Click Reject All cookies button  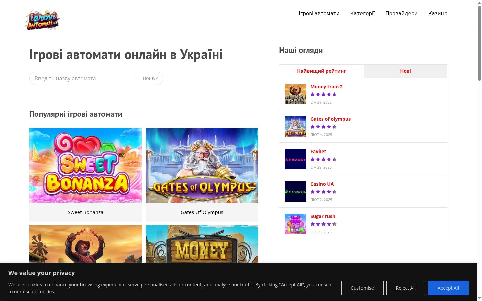[x=406, y=288]
